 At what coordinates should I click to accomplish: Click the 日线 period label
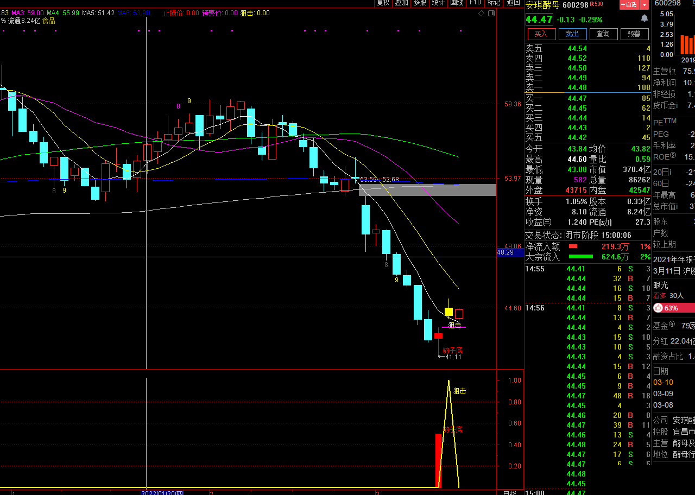(x=509, y=492)
